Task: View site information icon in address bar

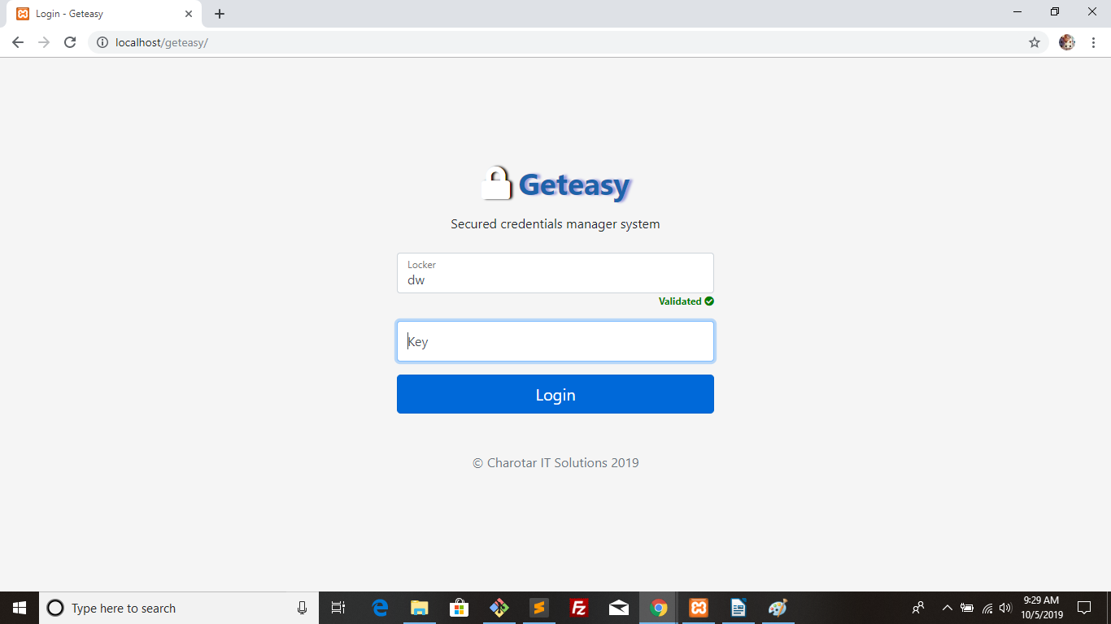Action: pyautogui.click(x=102, y=42)
